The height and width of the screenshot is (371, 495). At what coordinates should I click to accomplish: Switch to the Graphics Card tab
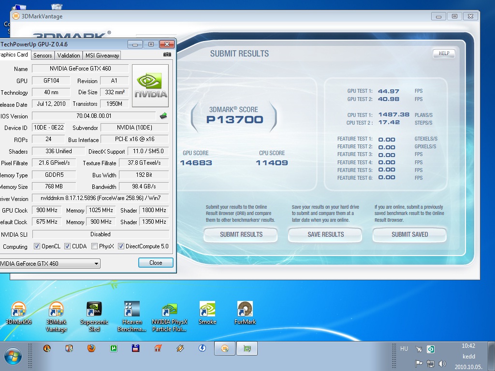point(15,55)
